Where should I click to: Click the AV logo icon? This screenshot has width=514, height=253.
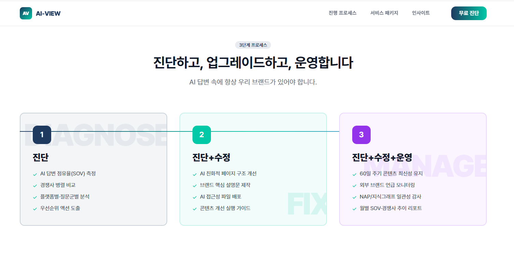[x=26, y=13]
